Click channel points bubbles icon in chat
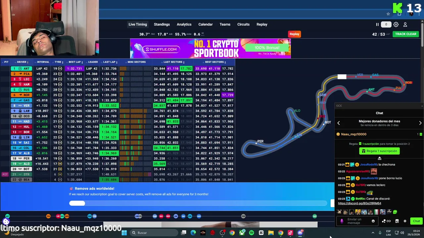Viewport: 424px width, 238px height. [384, 221]
